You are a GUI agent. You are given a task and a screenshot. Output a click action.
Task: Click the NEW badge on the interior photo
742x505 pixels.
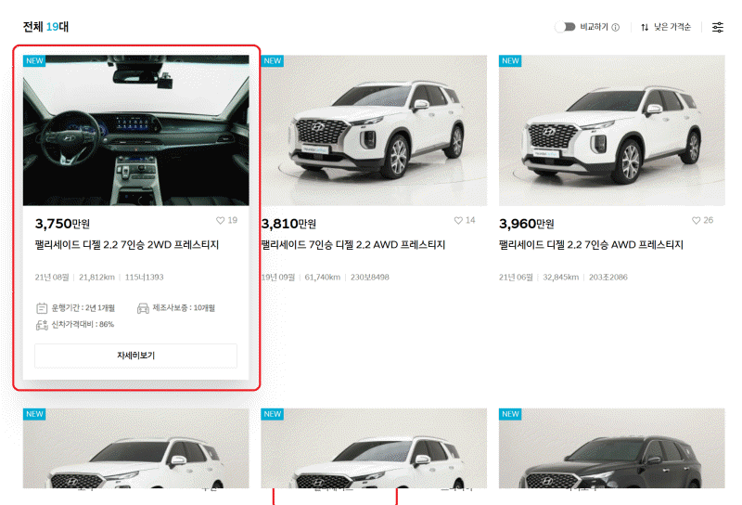point(34,61)
